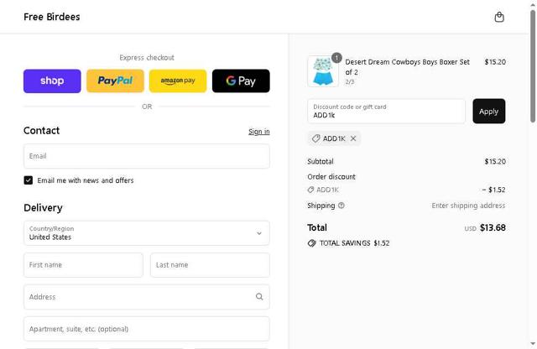Viewport: 537px width, 349px height.
Task: Check out using Google Pay
Action: click(x=241, y=81)
